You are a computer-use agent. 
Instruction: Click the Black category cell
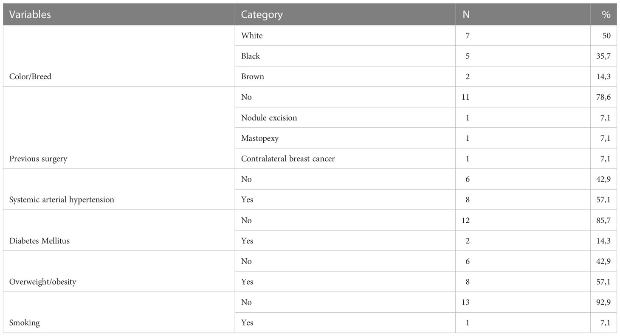345,56
